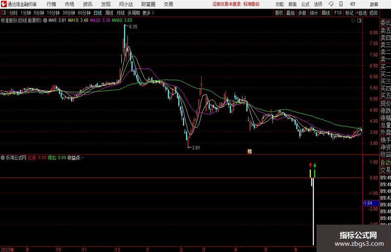The height and width of the screenshot is (252, 391).
Task: Select the 日线 daily tab
Action: click(x=98, y=13)
